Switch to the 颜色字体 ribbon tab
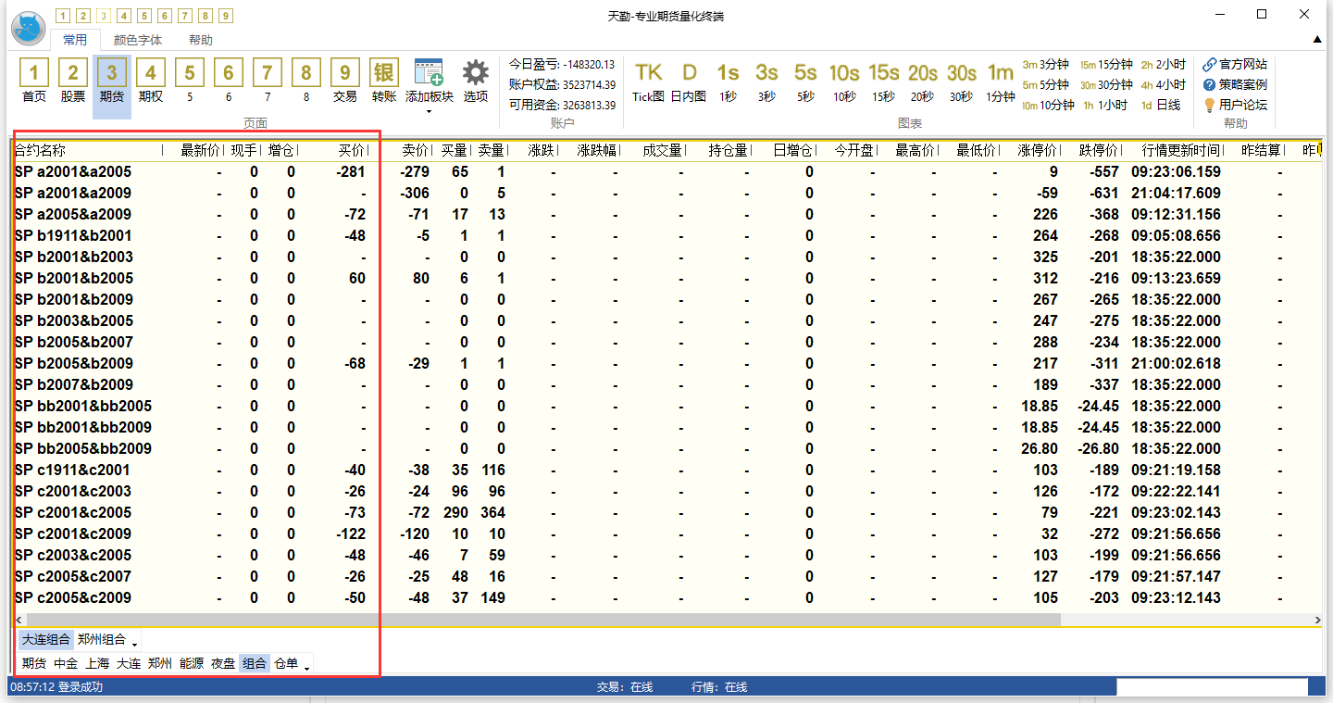The image size is (1333, 703). pos(138,40)
